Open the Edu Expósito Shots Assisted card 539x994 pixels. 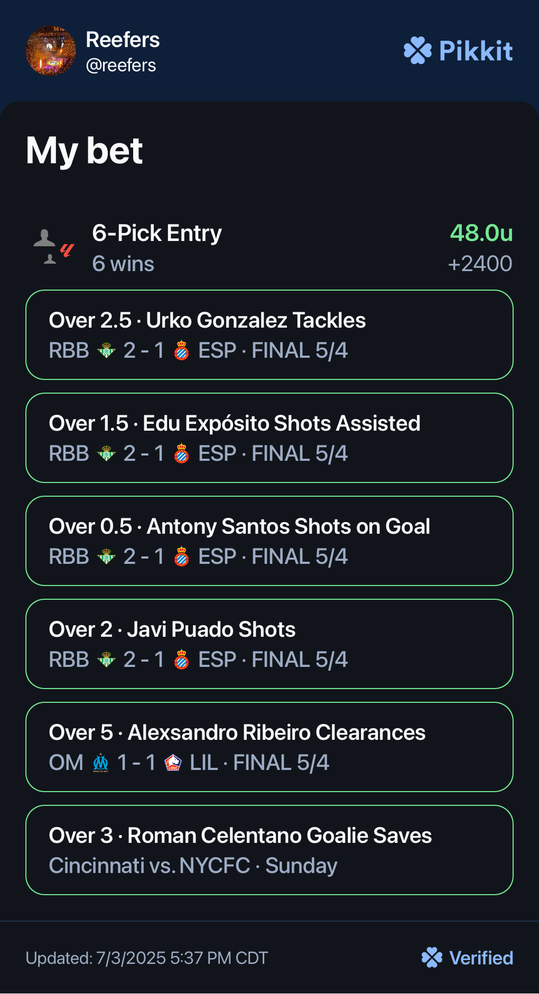[x=269, y=438]
